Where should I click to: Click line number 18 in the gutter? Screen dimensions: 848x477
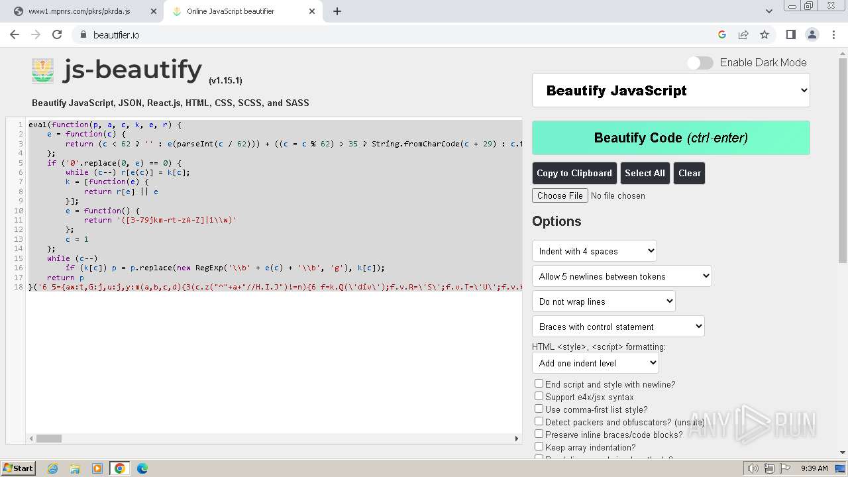point(17,287)
